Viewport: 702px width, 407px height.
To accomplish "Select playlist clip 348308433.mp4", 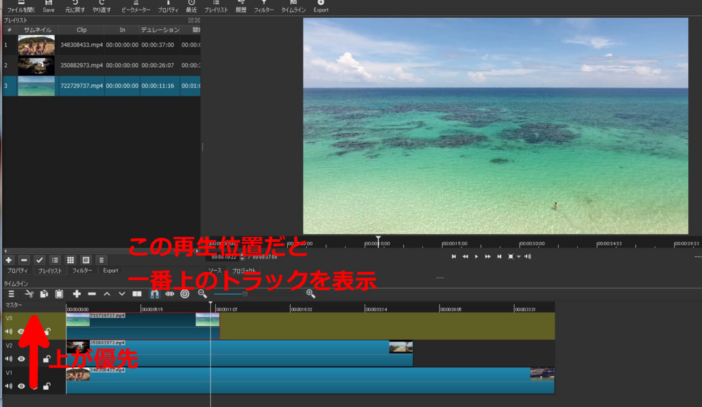I will (101, 45).
